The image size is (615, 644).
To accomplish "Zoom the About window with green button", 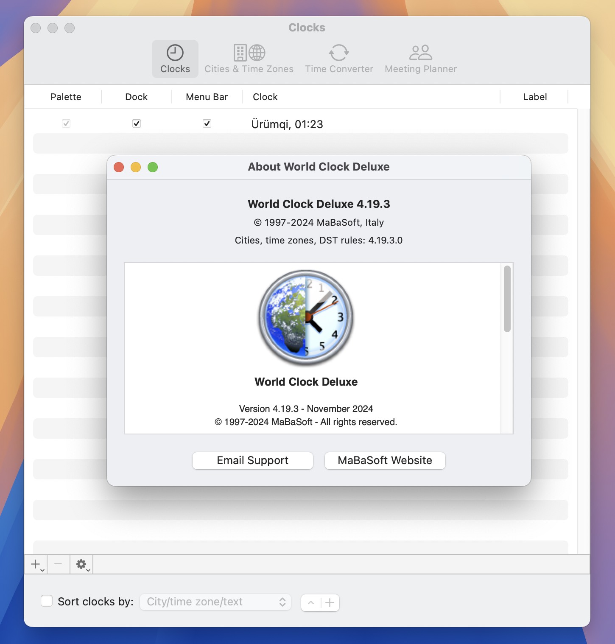I will point(153,167).
